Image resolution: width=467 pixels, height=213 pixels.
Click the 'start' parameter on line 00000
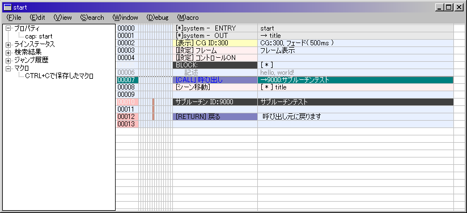(355, 28)
